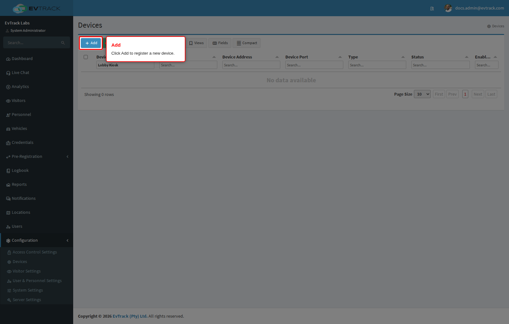509x324 pixels.
Task: Click the user avatar in top bar
Action: [448, 8]
